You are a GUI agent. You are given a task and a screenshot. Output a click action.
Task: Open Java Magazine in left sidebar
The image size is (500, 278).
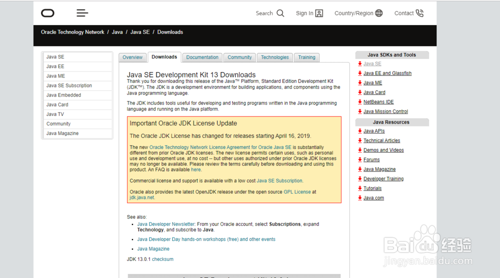[x=77, y=133]
